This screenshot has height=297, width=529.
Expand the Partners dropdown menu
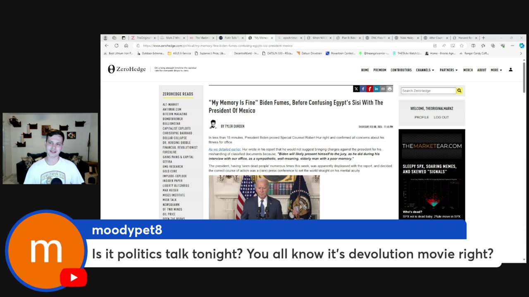[448, 70]
